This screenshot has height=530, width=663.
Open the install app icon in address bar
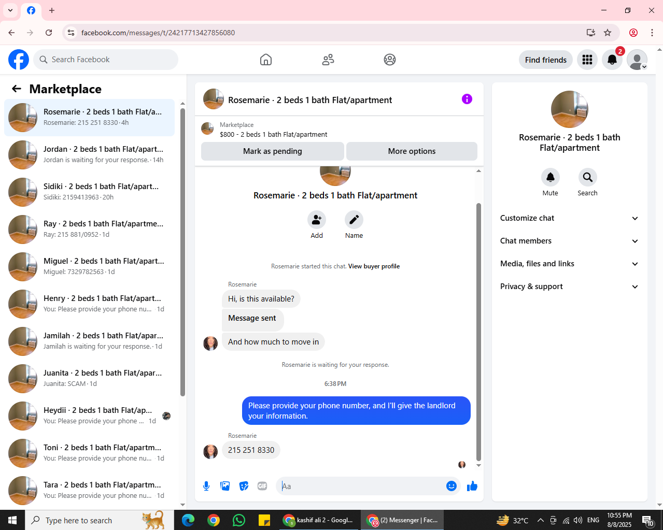590,33
